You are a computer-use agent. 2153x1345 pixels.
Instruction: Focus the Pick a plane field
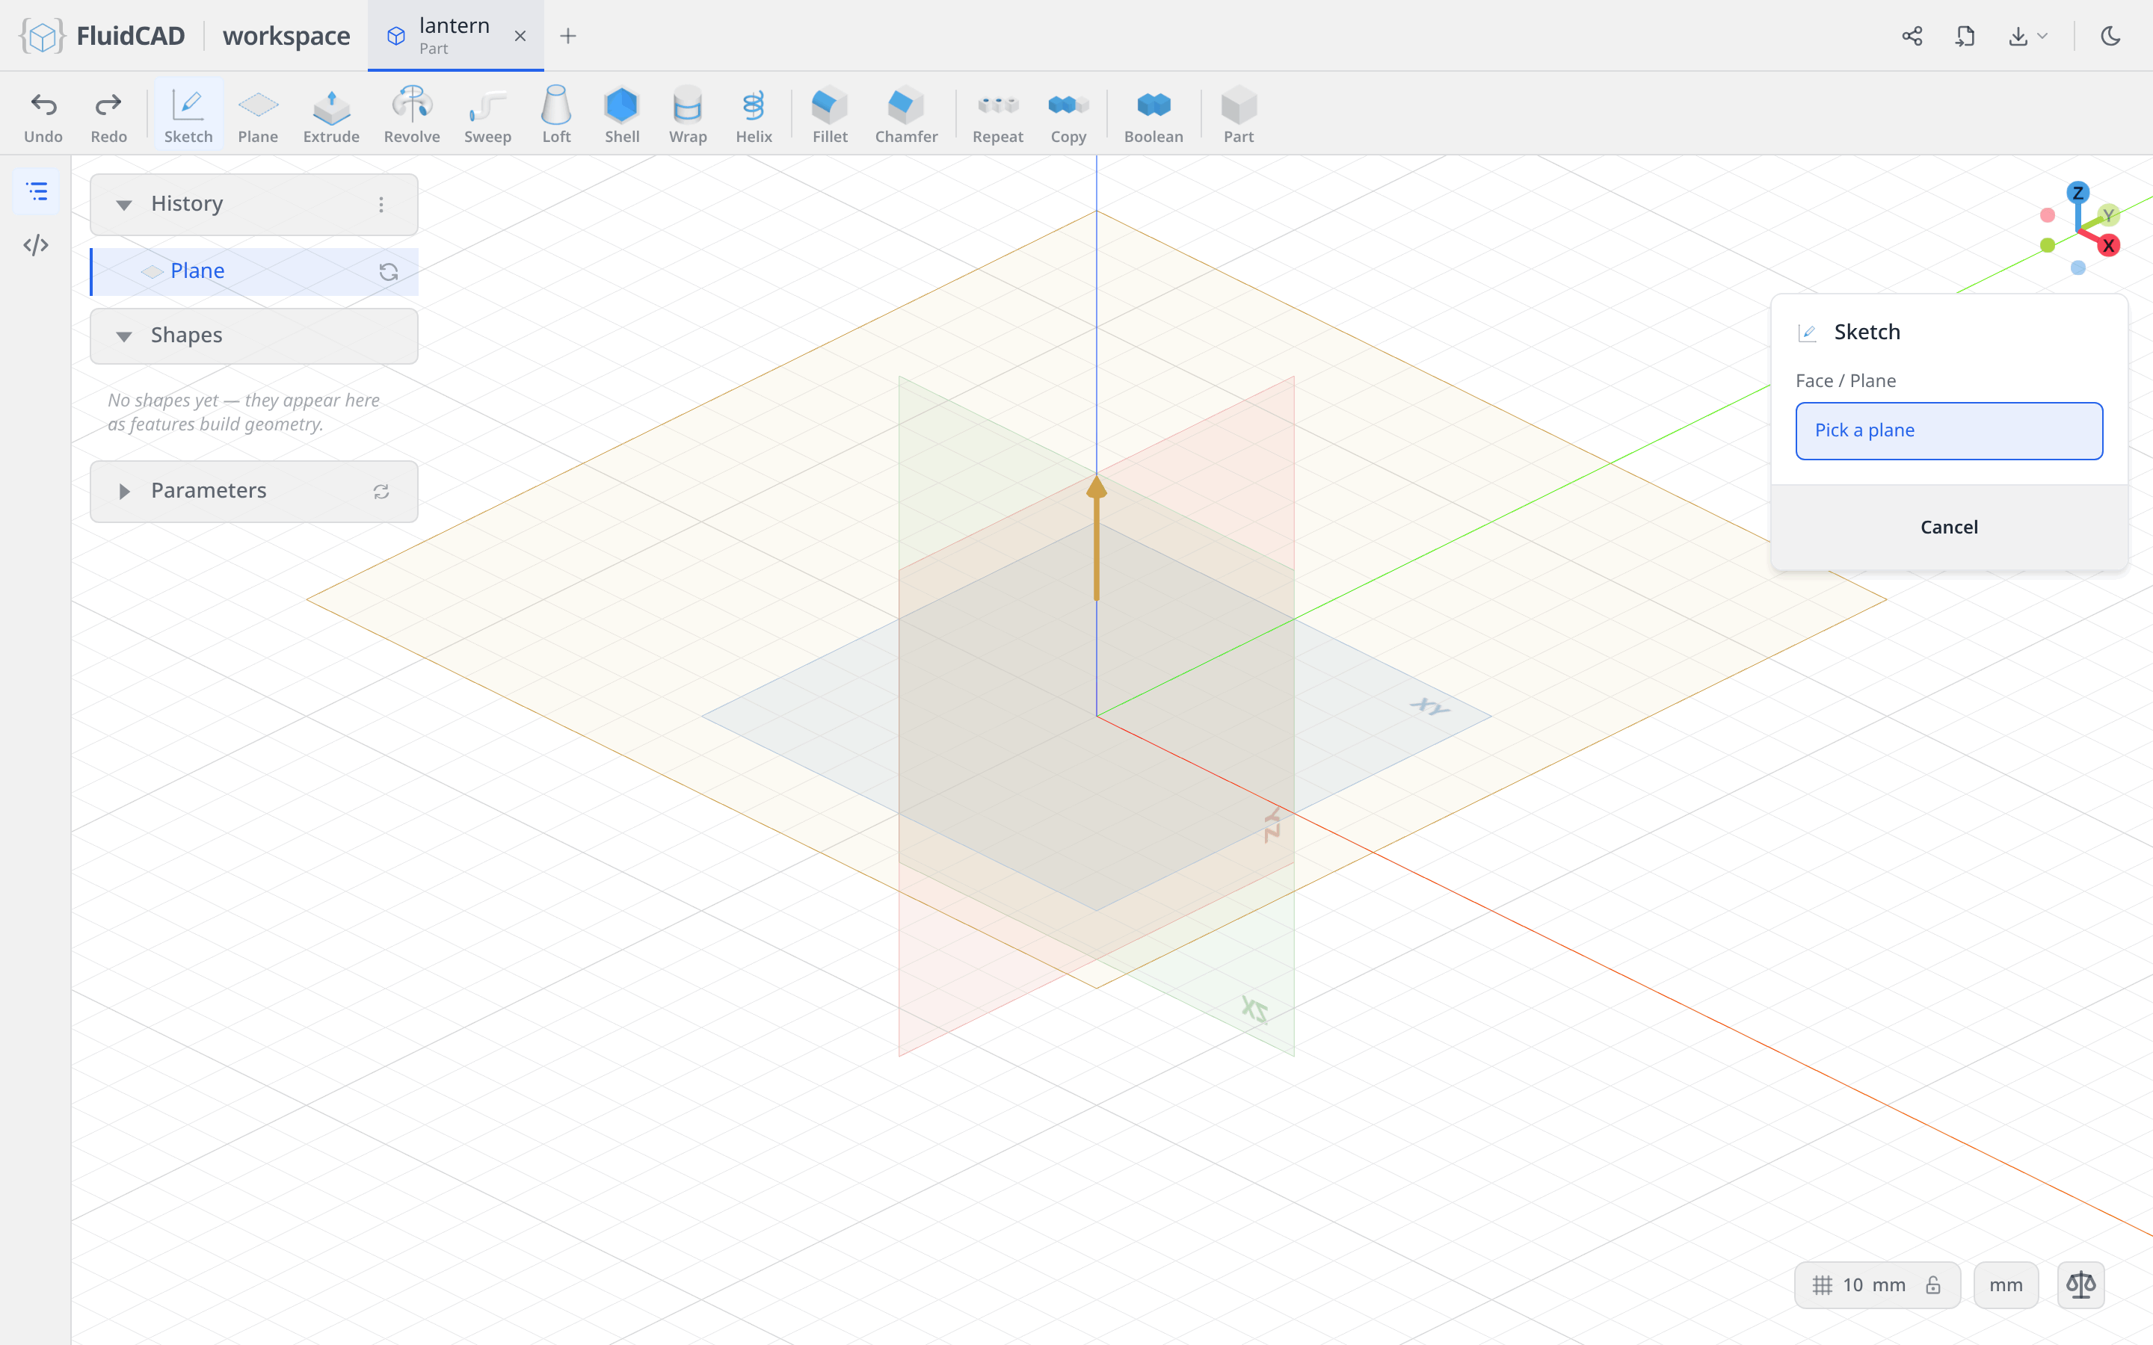(x=1948, y=430)
